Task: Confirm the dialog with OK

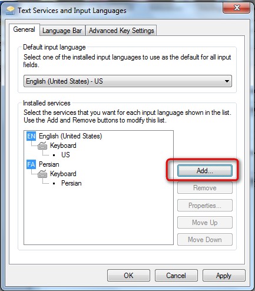Action: click(x=128, y=276)
